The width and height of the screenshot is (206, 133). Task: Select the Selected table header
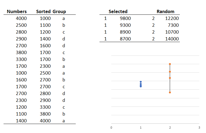pos(118,11)
